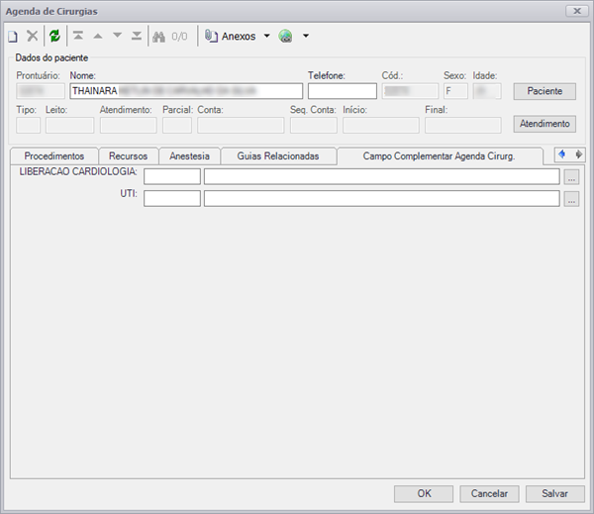Click the Atendimento button
The width and height of the screenshot is (594, 514).
pyautogui.click(x=544, y=124)
